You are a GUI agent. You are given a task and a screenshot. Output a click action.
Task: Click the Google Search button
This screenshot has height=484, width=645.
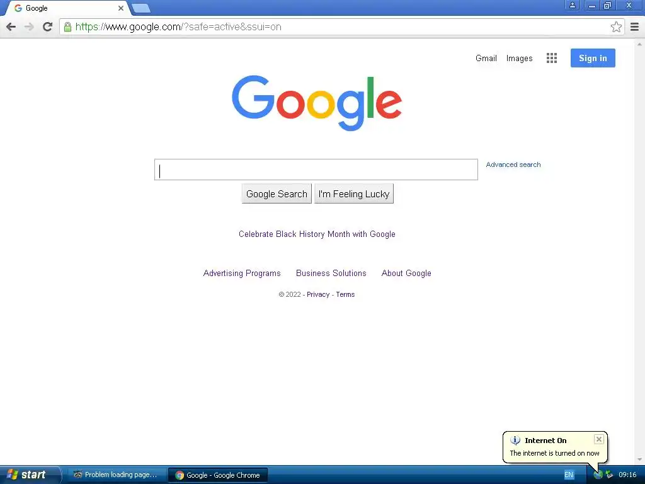coord(277,194)
